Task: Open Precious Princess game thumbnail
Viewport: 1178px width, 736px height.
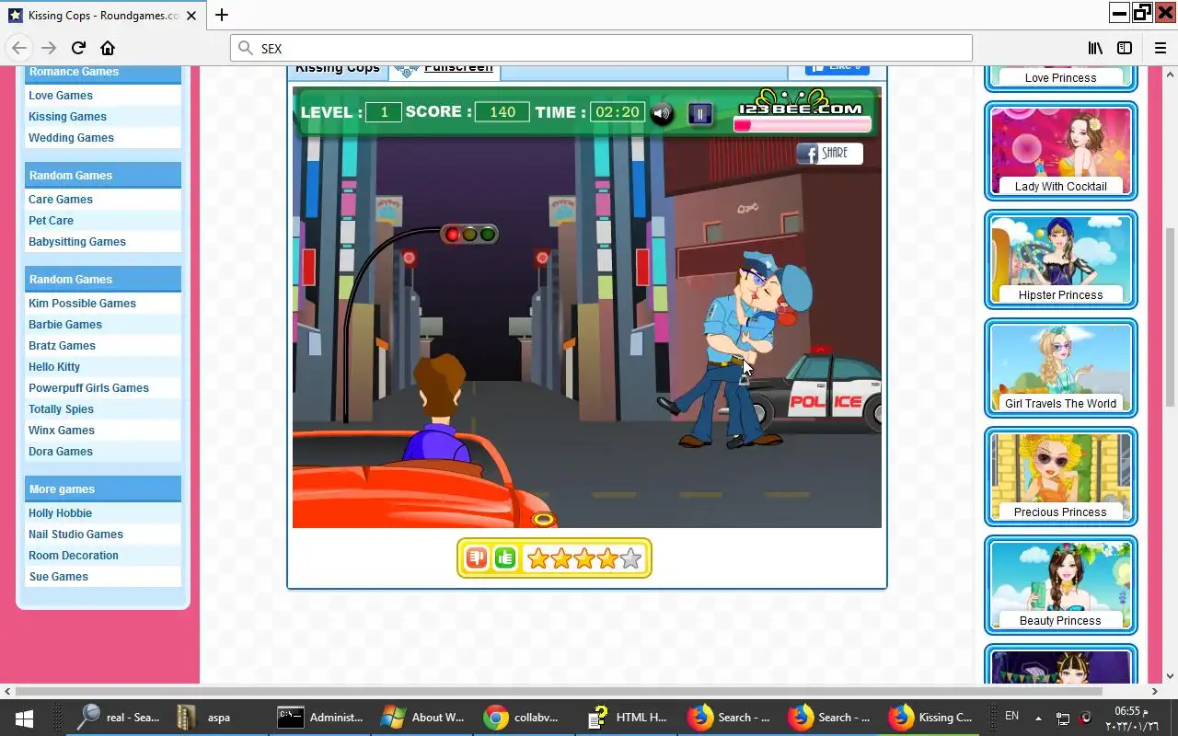Action: [x=1060, y=477]
